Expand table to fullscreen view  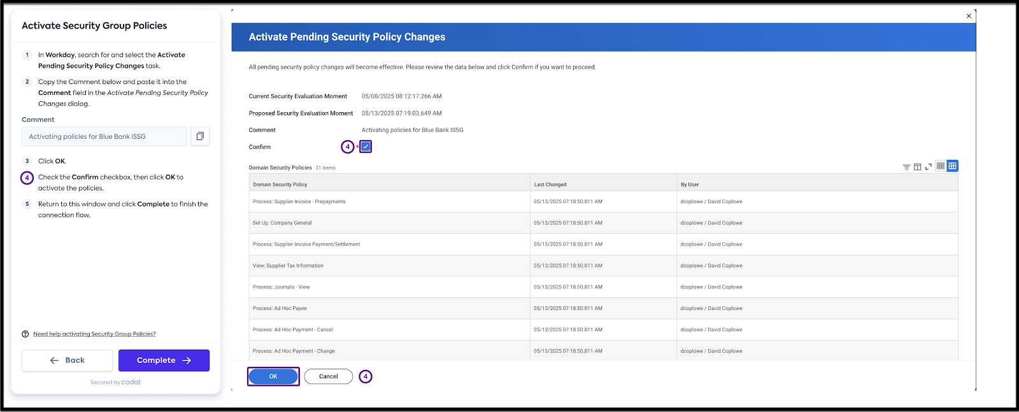click(x=929, y=167)
